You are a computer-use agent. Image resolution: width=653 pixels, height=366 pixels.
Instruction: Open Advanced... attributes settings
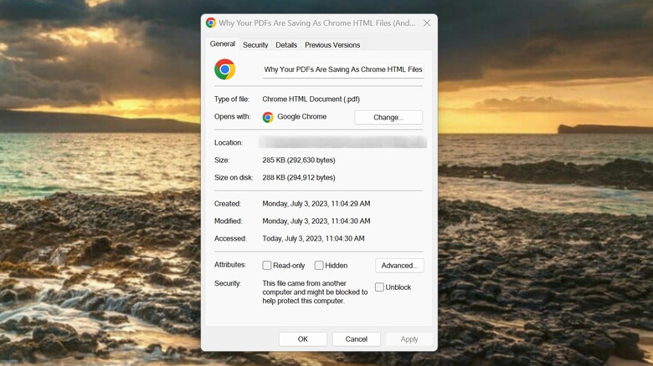(399, 266)
